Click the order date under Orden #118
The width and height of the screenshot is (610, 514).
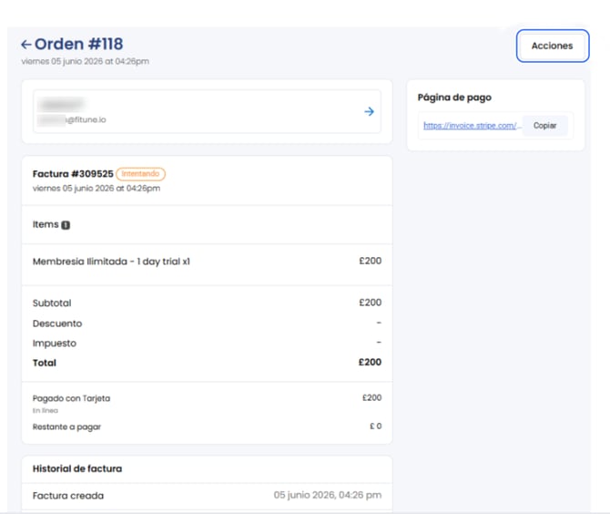[86, 61]
